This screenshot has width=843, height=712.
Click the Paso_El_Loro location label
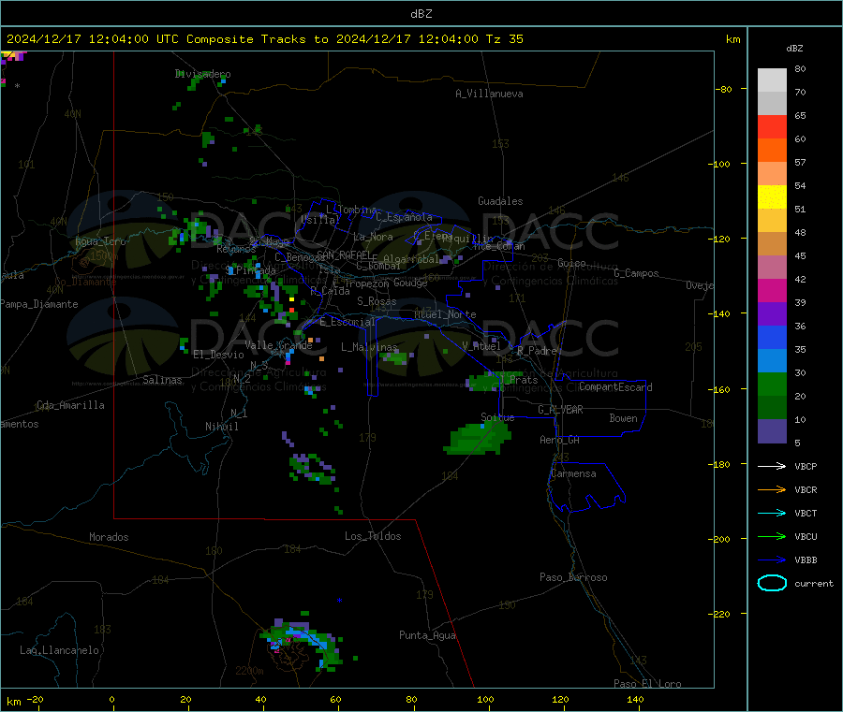pos(648,684)
